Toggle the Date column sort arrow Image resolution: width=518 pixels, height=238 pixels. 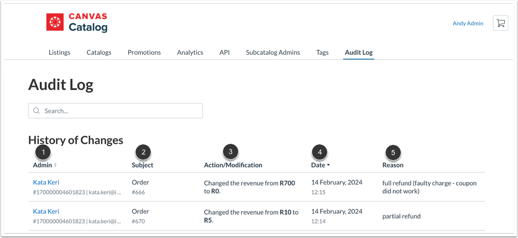click(328, 165)
